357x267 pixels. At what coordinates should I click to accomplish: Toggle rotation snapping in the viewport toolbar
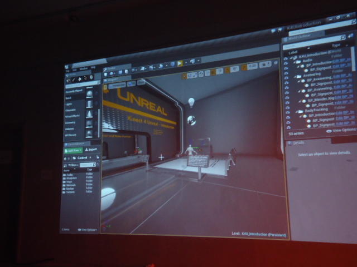click(227, 70)
